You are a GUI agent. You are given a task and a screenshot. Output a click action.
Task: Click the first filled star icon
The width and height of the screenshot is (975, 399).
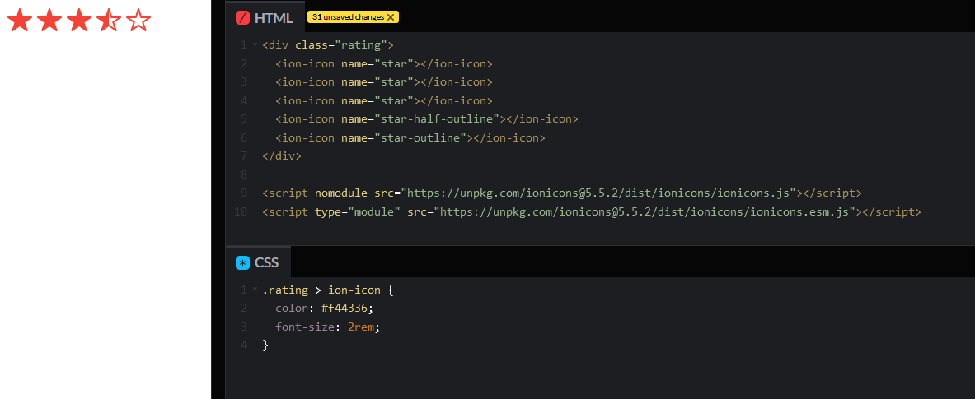[19, 21]
